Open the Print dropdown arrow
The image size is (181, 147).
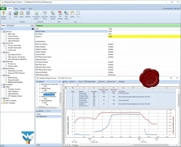pos(75,81)
